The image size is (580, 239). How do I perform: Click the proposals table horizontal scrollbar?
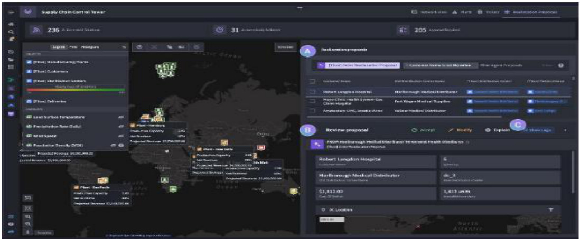coord(405,117)
